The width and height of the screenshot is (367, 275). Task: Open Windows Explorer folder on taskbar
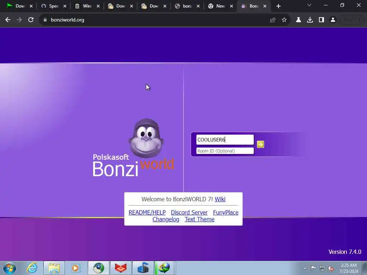pos(54,268)
